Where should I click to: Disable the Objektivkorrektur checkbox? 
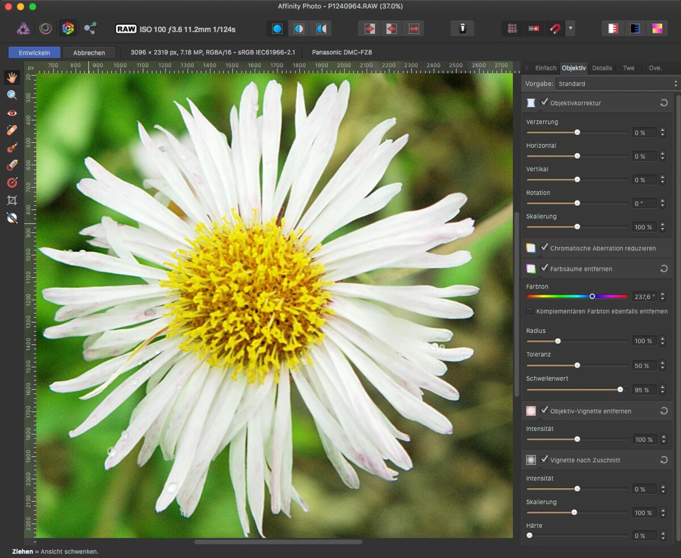coord(545,102)
